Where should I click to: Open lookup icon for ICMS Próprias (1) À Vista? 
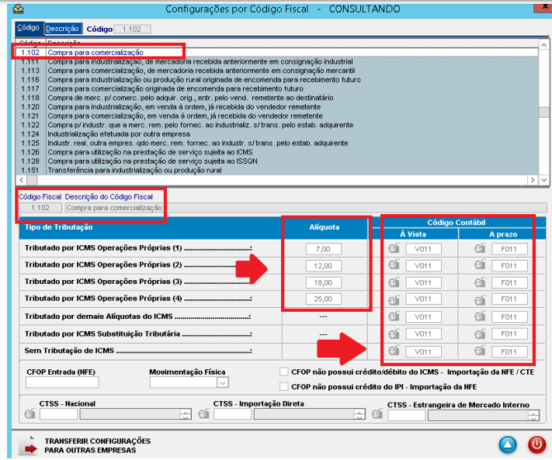pyautogui.click(x=394, y=248)
